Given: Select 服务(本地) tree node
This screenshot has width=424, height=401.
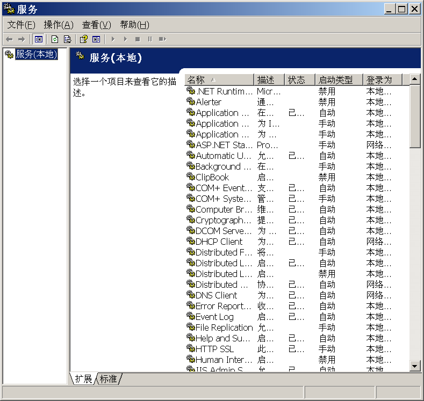Looking at the screenshot, I should 36,54.
